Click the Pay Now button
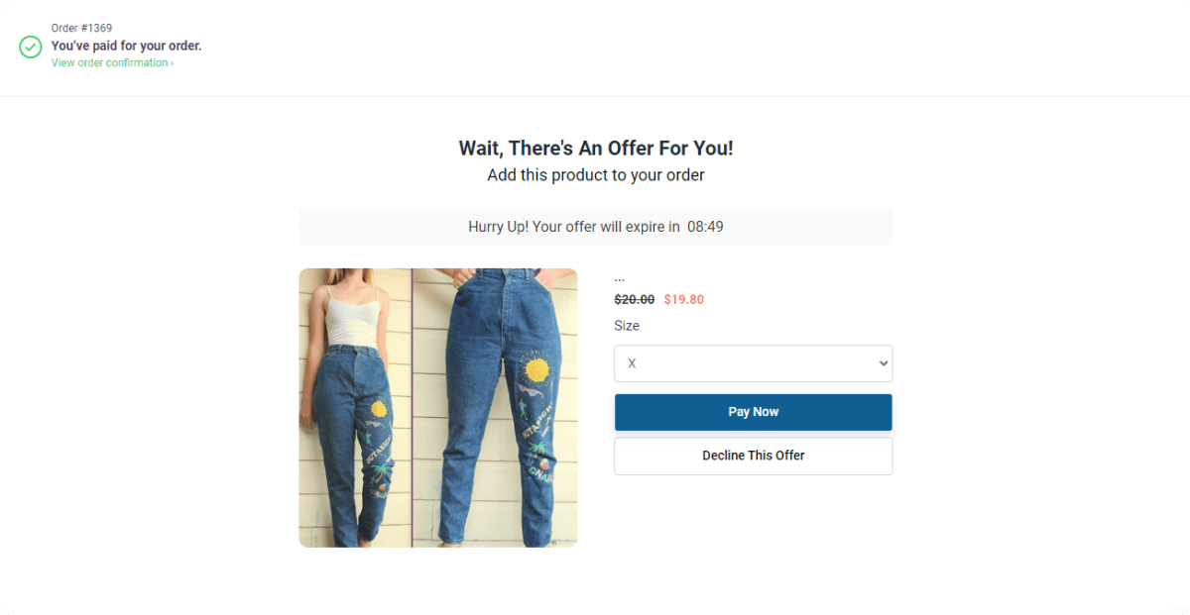 pyautogui.click(x=754, y=412)
